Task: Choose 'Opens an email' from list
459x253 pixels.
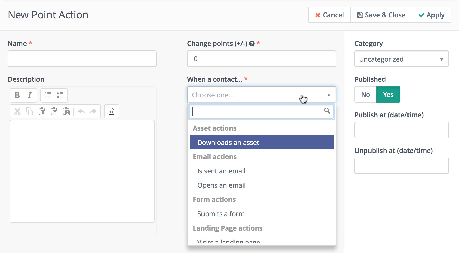Action: (x=221, y=185)
